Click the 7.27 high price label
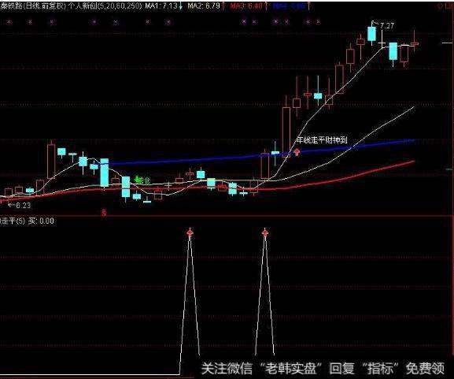The width and height of the screenshot is (454, 379). (387, 26)
